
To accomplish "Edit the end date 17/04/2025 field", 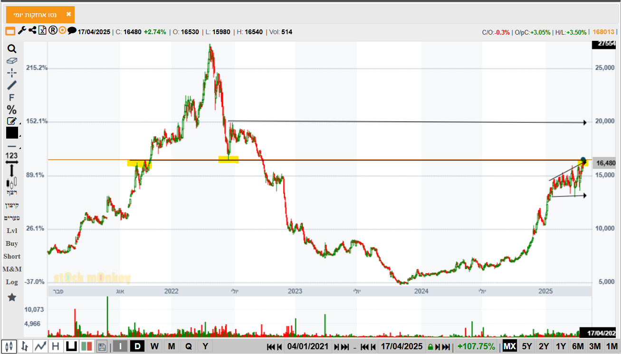I will (x=401, y=346).
